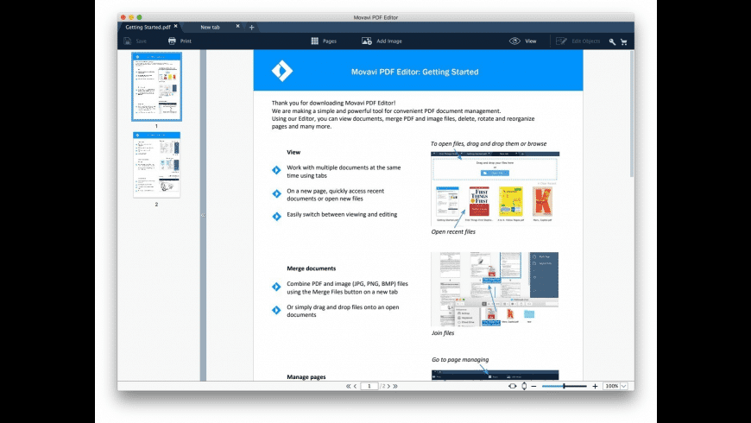
Task: Click the fit to page height icon
Action: tap(524, 386)
